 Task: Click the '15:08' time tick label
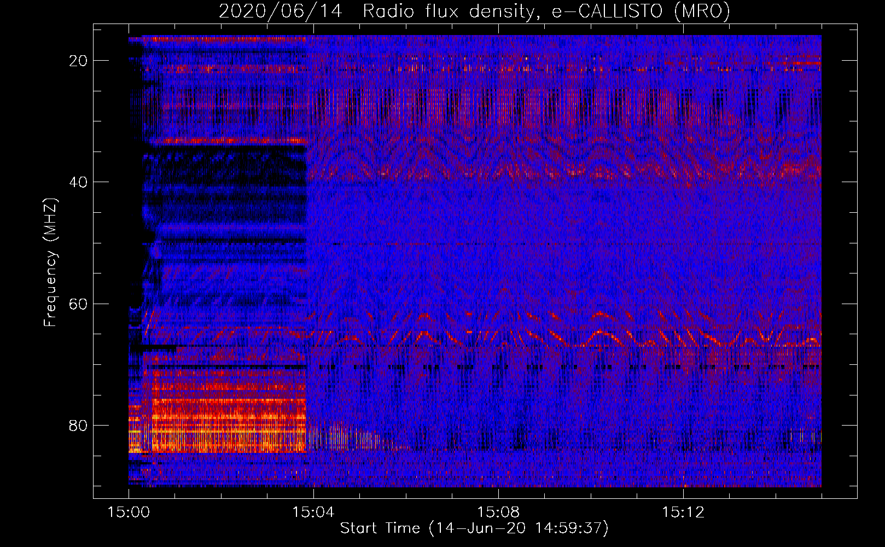point(498,513)
